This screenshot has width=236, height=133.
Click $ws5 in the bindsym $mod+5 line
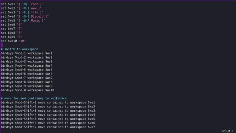[x=49, y=69]
